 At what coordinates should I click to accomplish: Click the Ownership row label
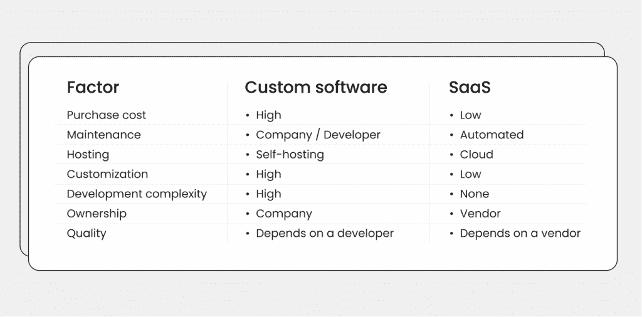(97, 214)
